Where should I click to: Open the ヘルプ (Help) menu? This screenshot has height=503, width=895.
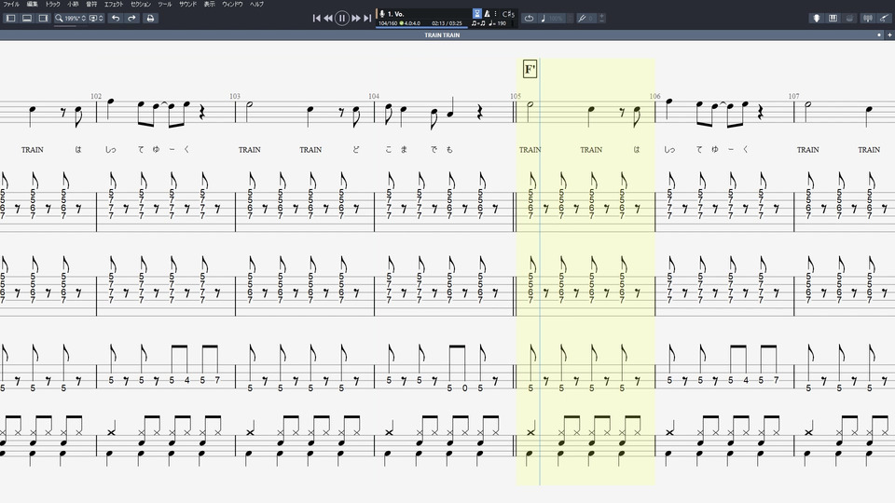point(257,4)
